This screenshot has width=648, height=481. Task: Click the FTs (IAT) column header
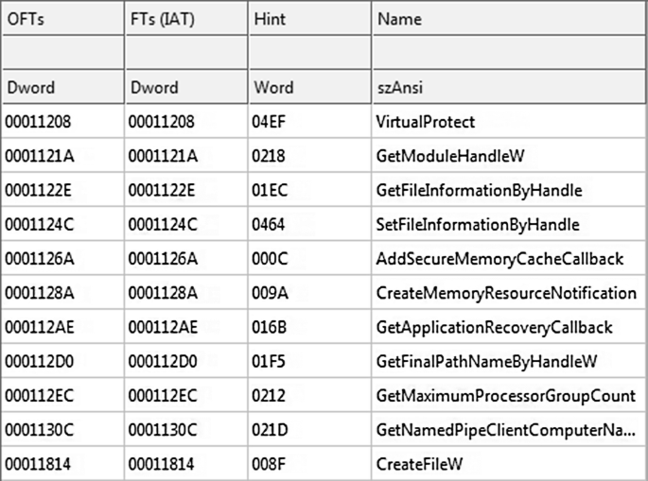[186, 19]
